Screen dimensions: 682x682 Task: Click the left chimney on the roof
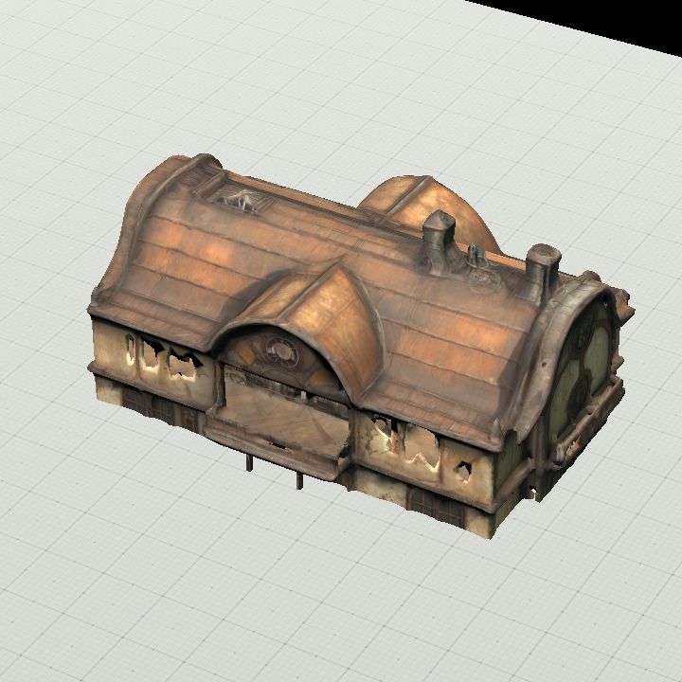438,242
